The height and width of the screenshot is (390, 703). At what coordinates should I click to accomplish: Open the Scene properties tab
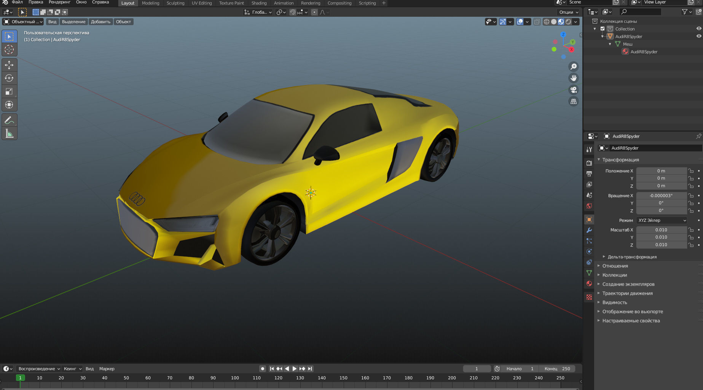tap(589, 195)
